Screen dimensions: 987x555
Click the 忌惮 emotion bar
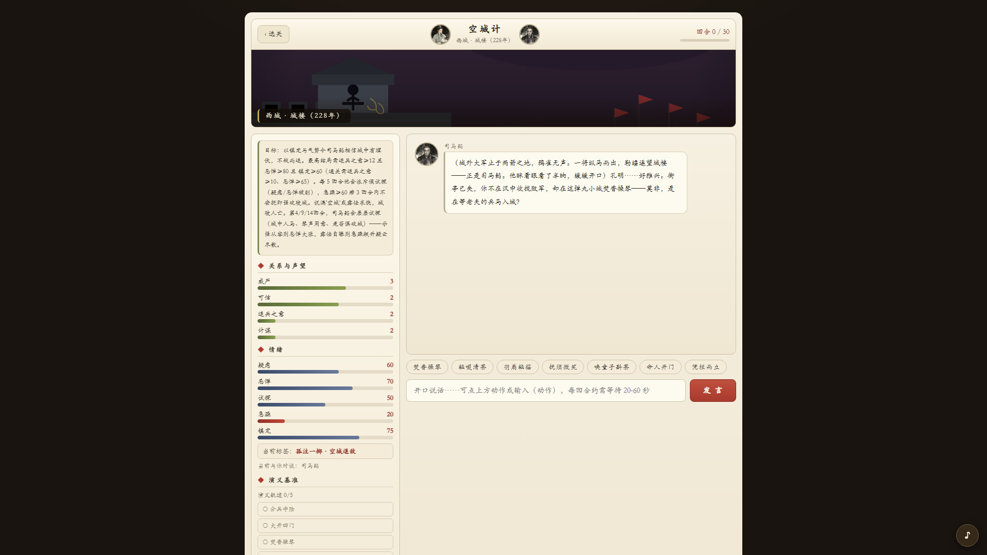coord(325,388)
